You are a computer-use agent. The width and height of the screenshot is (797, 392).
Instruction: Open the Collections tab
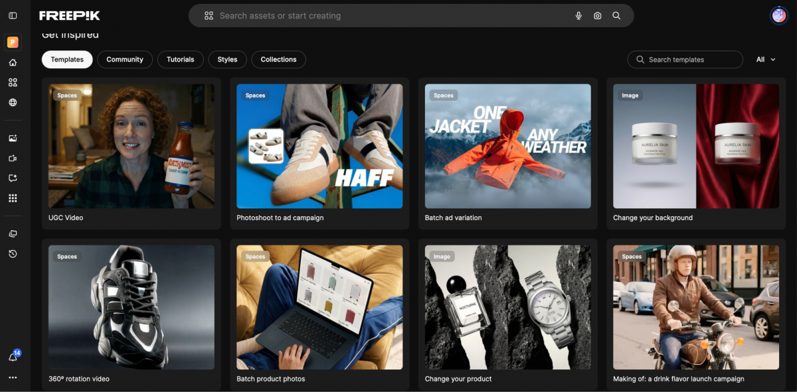pyautogui.click(x=278, y=60)
